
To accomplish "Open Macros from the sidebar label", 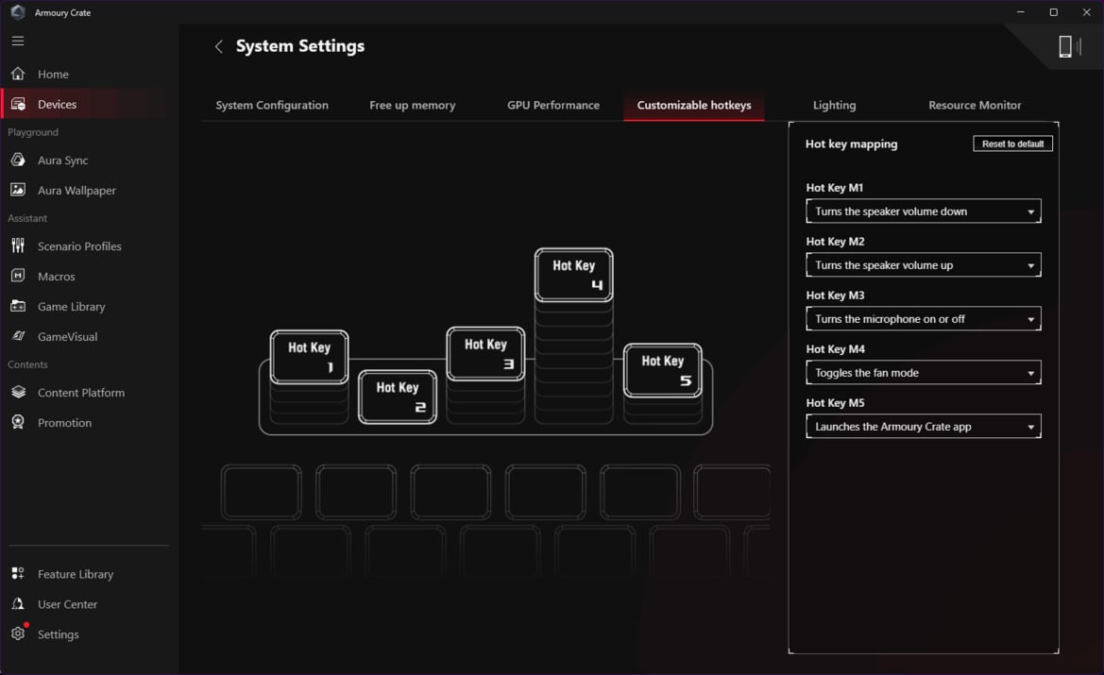I will click(x=57, y=277).
